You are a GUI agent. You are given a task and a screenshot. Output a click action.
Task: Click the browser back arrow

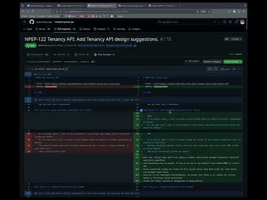23,12
